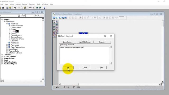Collapse the MODULE3 node
The width and height of the screenshot is (169, 95).
coord(4,22)
